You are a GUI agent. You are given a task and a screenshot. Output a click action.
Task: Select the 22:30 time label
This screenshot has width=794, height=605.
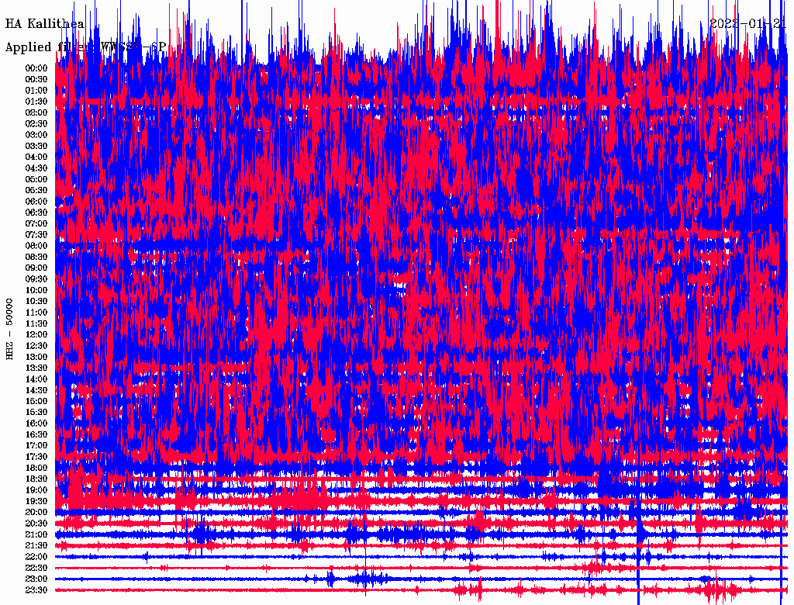click(36, 568)
